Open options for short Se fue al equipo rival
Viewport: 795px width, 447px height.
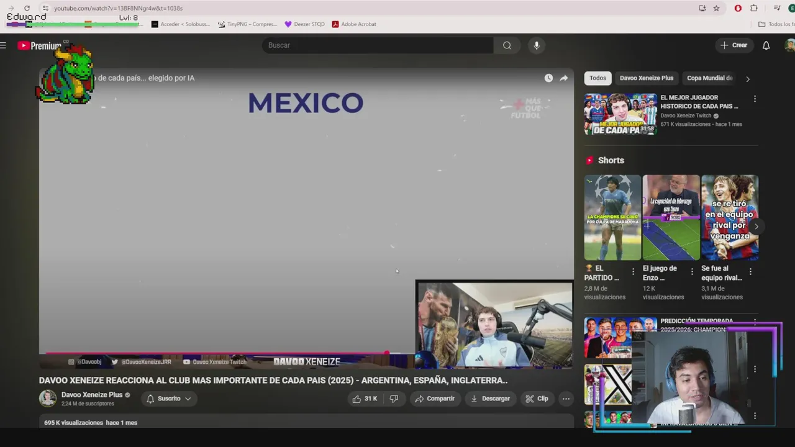(x=750, y=271)
